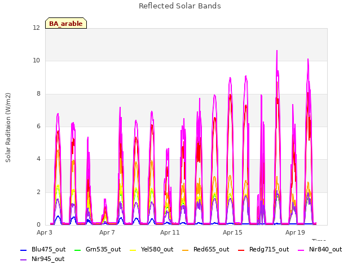Click the y-axis value 6
The width and height of the screenshot is (361, 270).
(38, 126)
